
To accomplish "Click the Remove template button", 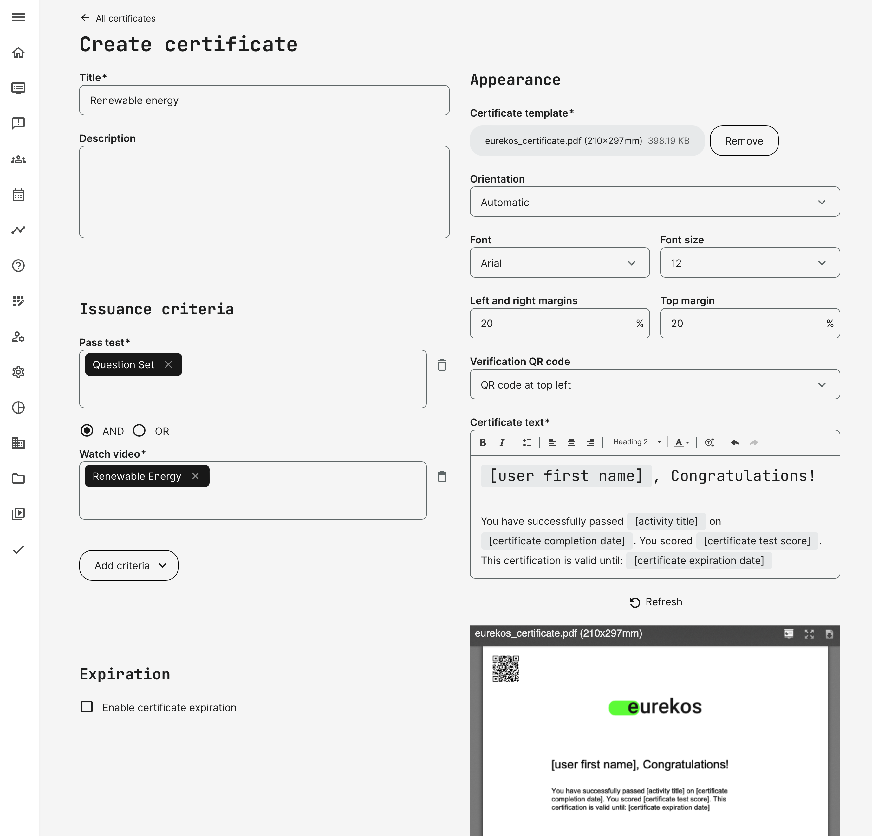I will pos(744,141).
